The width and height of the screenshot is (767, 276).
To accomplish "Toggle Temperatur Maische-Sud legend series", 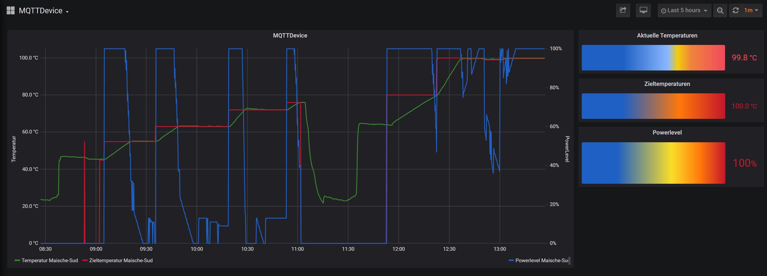I will coord(49,261).
